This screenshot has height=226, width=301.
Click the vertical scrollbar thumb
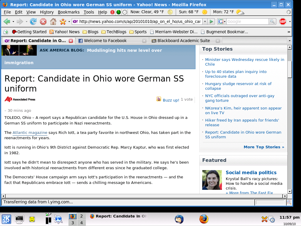(x=290, y=69)
